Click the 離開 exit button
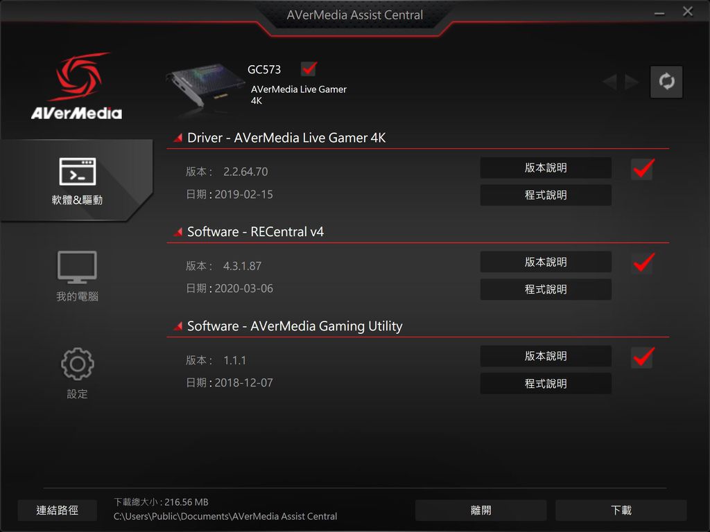This screenshot has height=532, width=710. pyautogui.click(x=481, y=511)
